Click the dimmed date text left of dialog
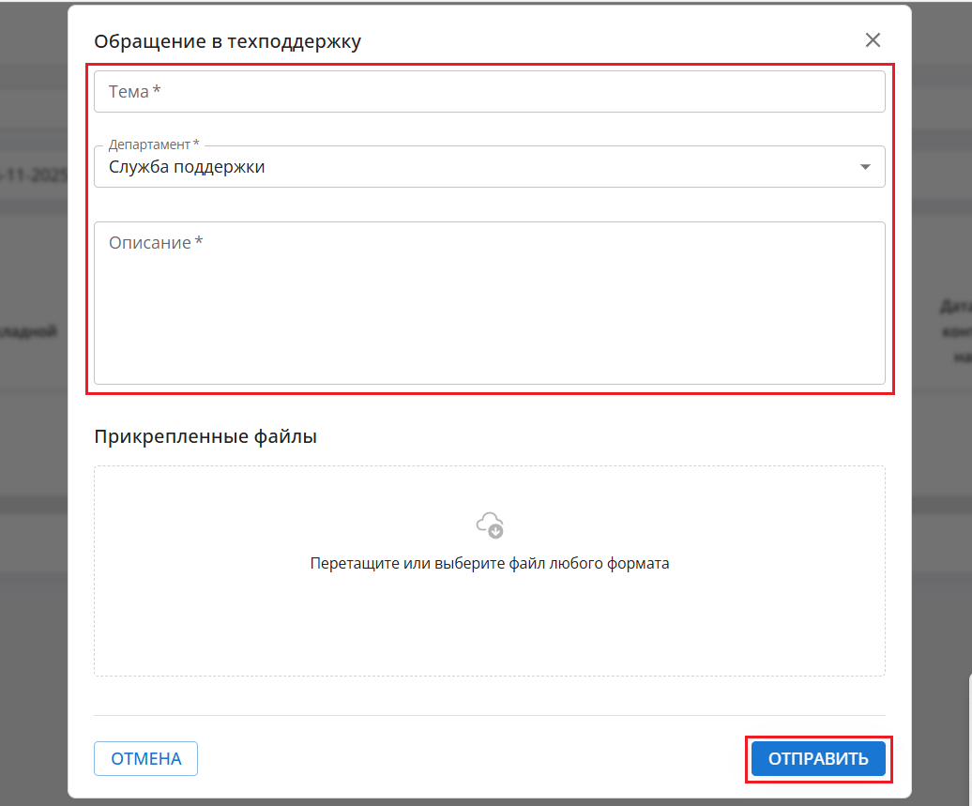The width and height of the screenshot is (972, 806). click(x=34, y=175)
